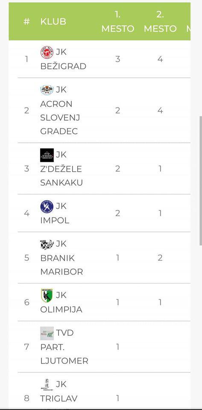Open the BRANIK MARIBOR club entry
This screenshot has height=410, width=202.
click(61, 265)
